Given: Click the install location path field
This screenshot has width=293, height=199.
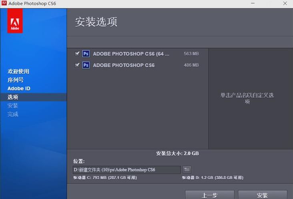Looking at the screenshot, I should (x=127, y=170).
